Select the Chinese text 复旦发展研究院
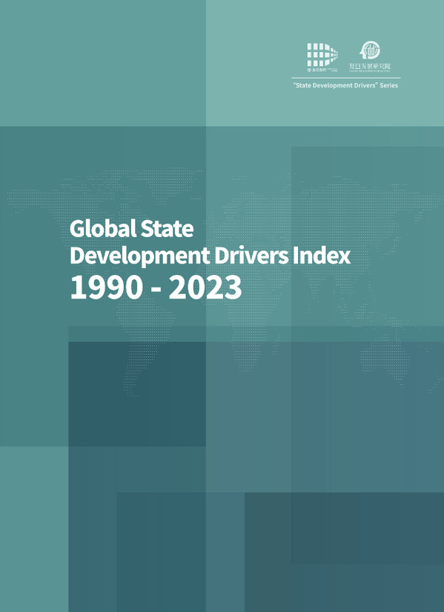Screen dimensions: 444x612 [370, 66]
